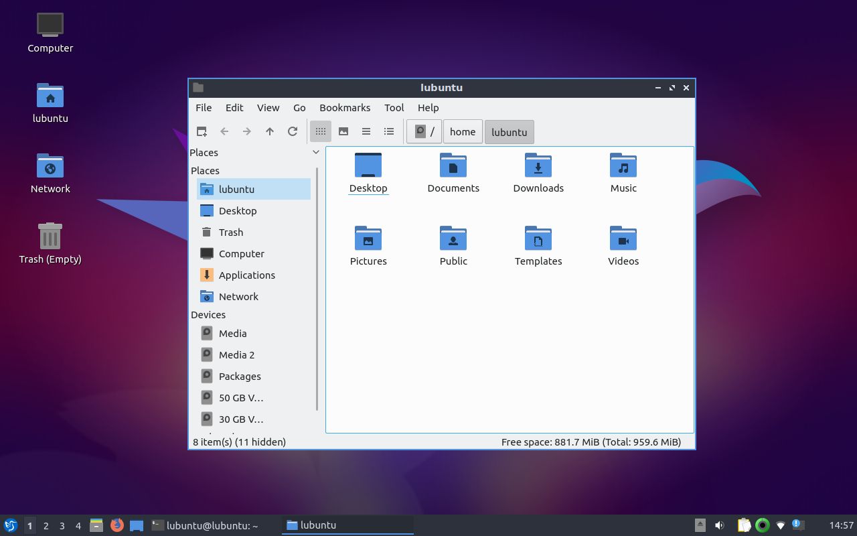Select the Media 2 device
The image size is (857, 536).
coord(254,354)
